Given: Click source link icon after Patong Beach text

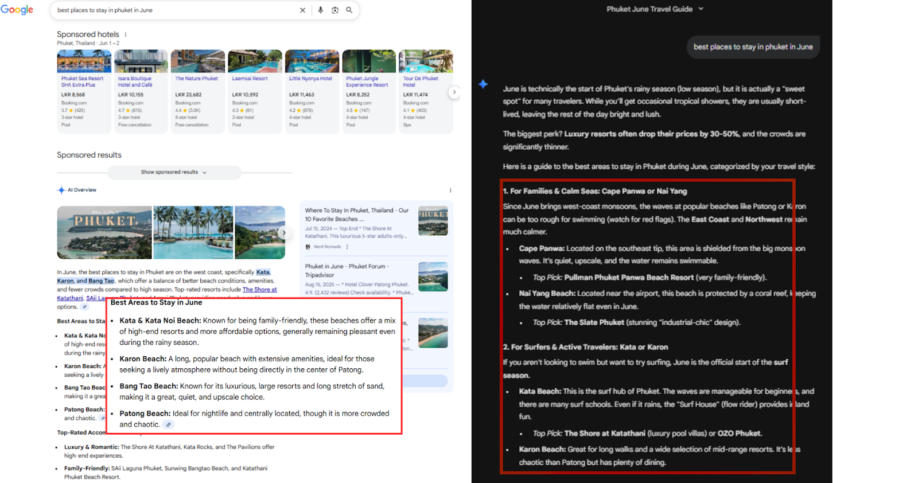Looking at the screenshot, I should (x=168, y=424).
